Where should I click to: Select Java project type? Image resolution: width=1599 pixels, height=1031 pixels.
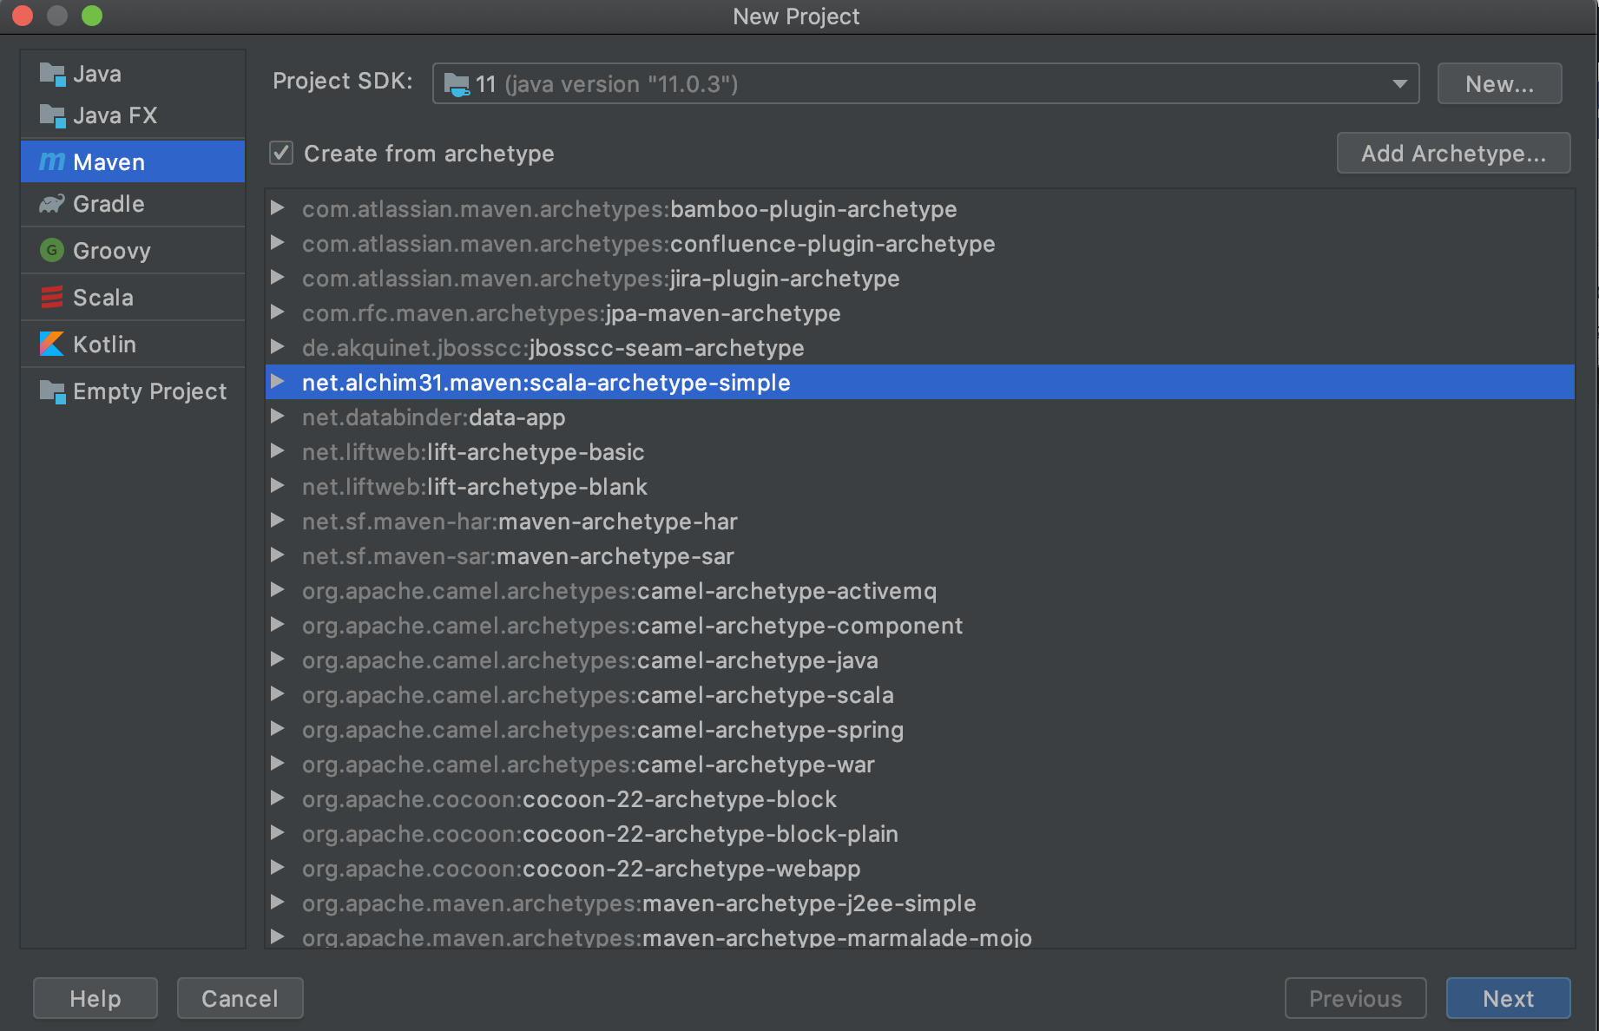tap(133, 75)
